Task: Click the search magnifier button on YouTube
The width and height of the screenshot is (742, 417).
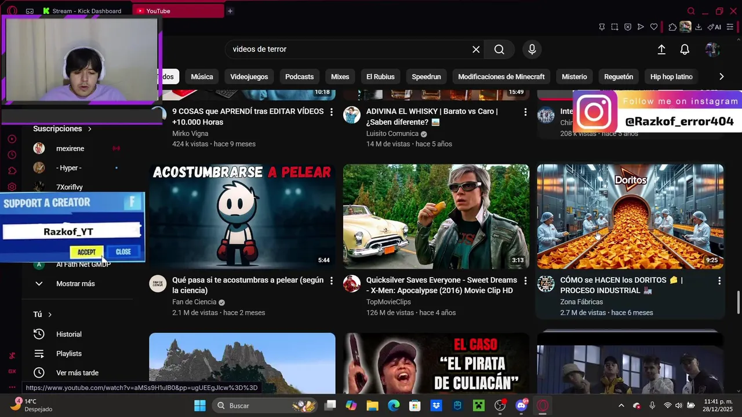Action: pyautogui.click(x=499, y=49)
